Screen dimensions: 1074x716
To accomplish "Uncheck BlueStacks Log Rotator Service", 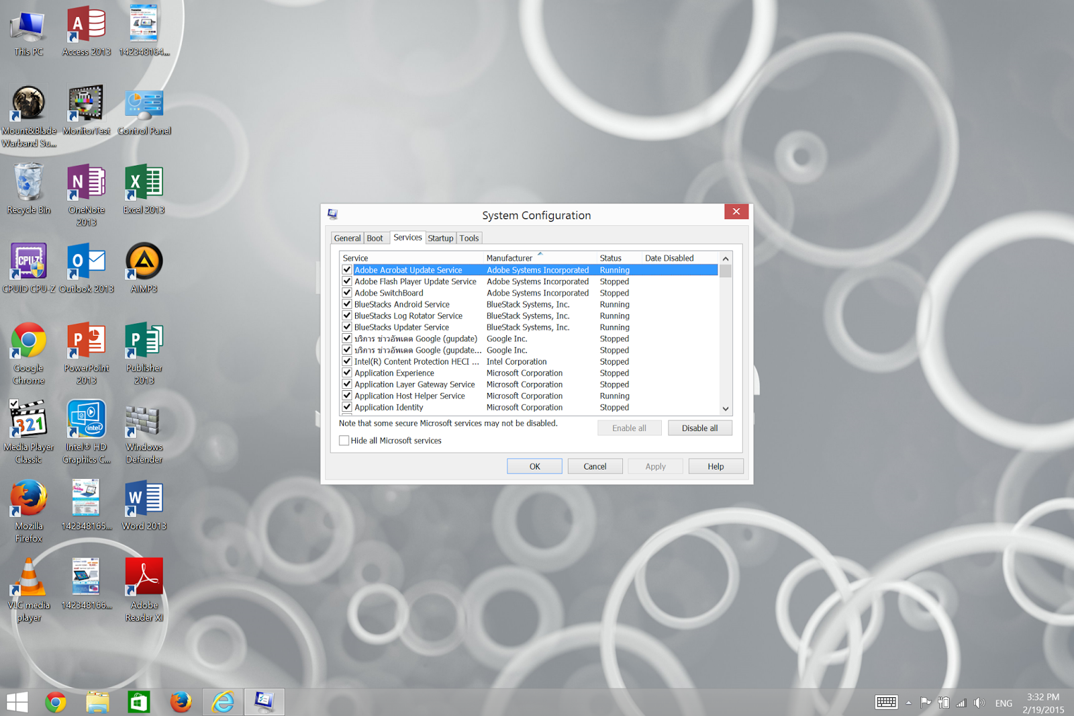I will click(x=347, y=316).
